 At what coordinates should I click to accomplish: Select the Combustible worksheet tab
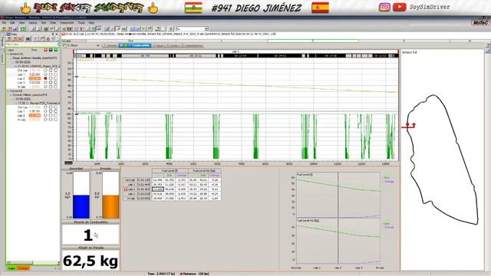click(135, 46)
